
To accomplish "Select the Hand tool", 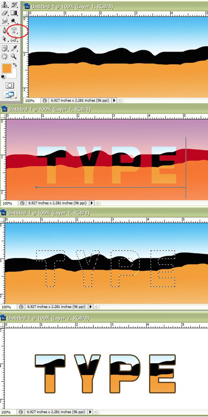I will (4, 56).
